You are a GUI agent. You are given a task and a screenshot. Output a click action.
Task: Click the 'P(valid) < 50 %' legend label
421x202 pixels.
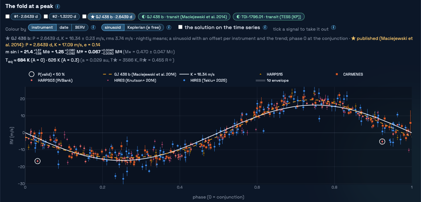point(51,74)
